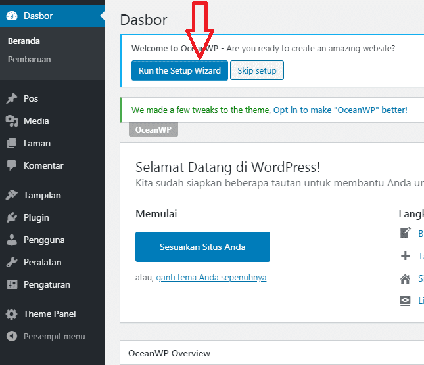Open the Pos menu
Viewport: 424px width, 365px height.
click(x=53, y=98)
